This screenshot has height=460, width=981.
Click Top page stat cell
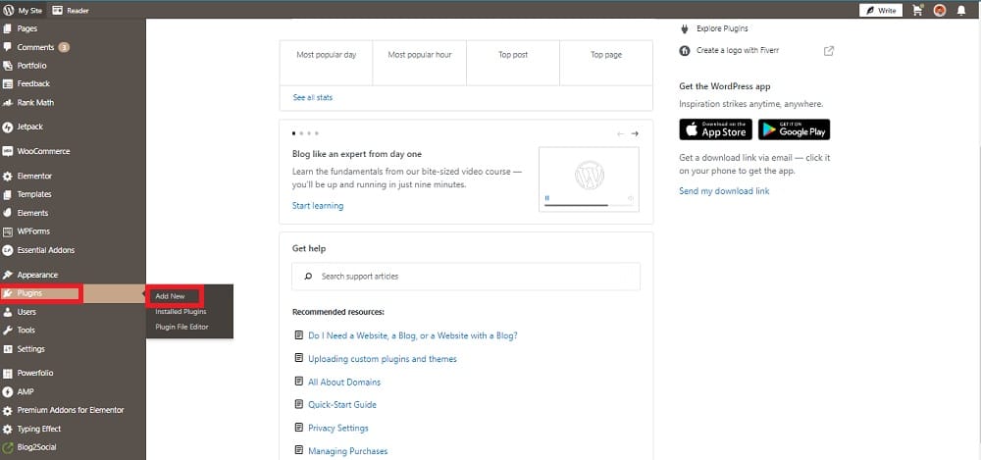(606, 63)
